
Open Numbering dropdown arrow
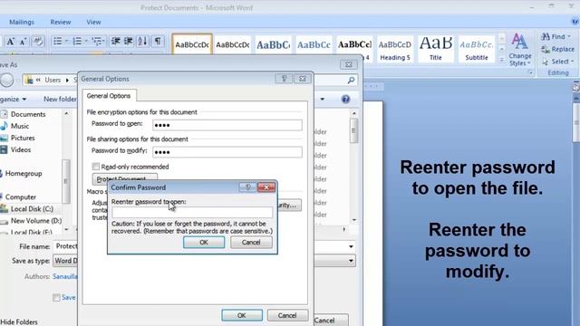click(86, 41)
